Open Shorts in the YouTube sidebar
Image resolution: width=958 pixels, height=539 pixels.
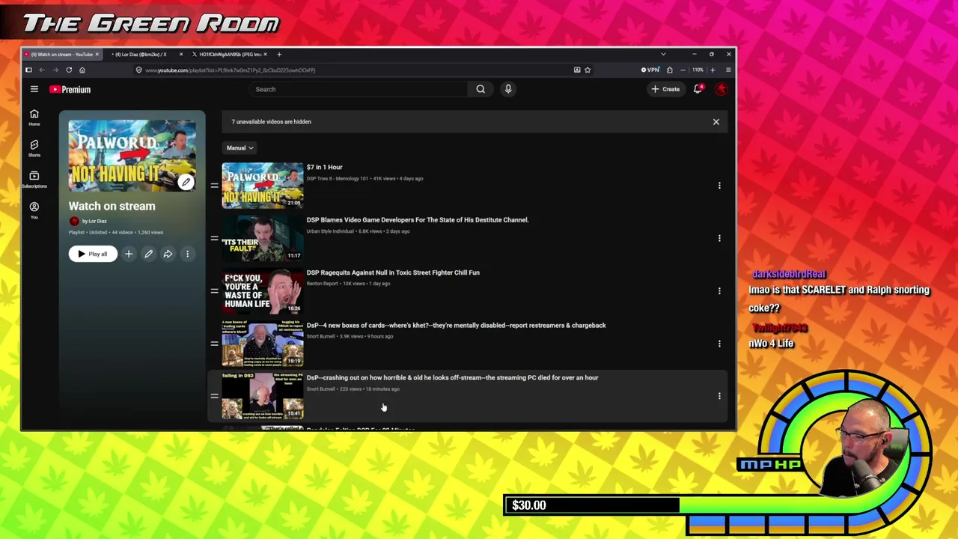[34, 147]
